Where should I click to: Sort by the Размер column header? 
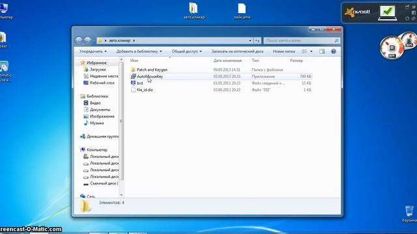pyautogui.click(x=296, y=60)
